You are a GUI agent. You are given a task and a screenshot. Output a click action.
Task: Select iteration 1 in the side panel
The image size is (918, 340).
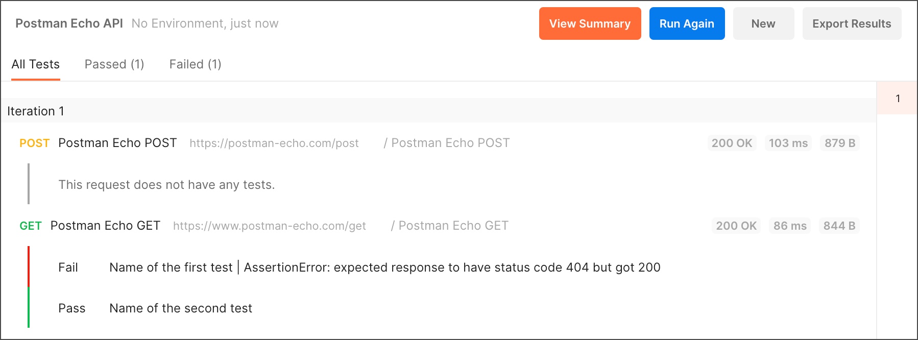(x=898, y=99)
